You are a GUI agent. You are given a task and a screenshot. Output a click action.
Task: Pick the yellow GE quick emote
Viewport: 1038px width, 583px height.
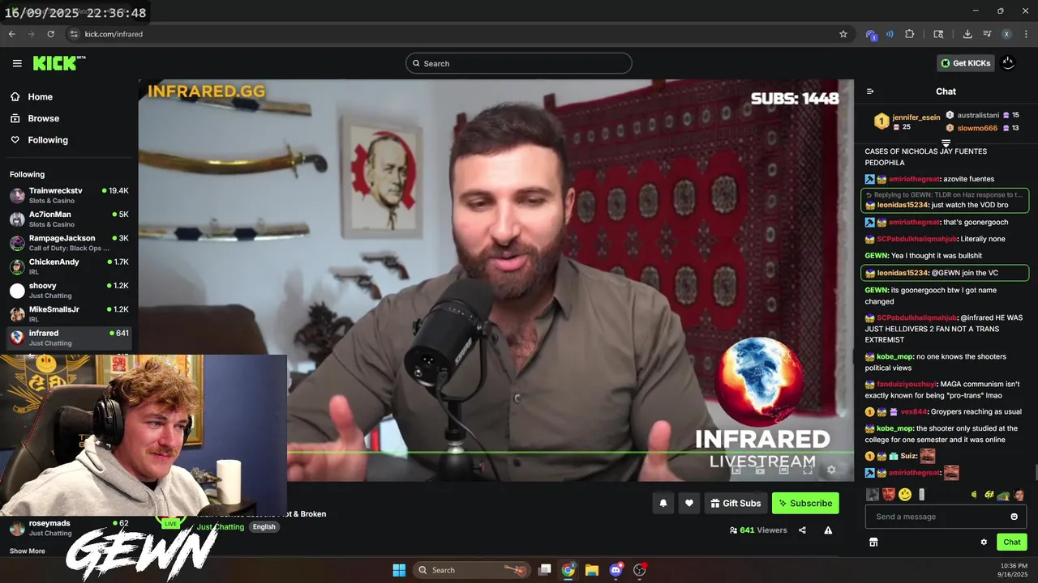(989, 495)
